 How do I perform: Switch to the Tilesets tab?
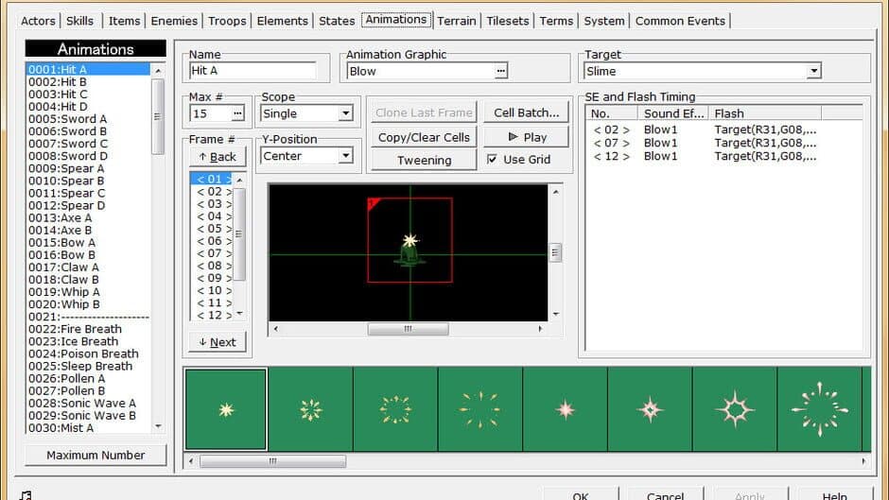tap(508, 21)
